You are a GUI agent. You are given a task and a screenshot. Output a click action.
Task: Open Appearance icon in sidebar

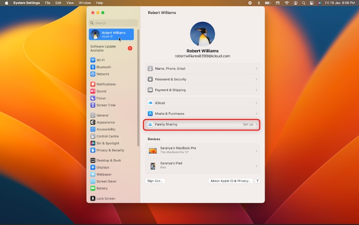point(93,122)
